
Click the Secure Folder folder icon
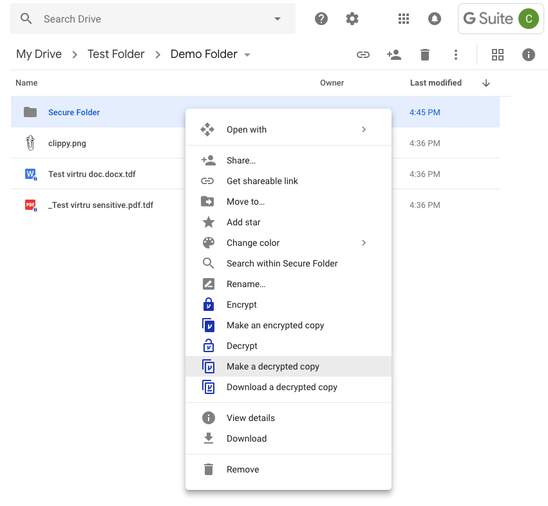tap(30, 112)
